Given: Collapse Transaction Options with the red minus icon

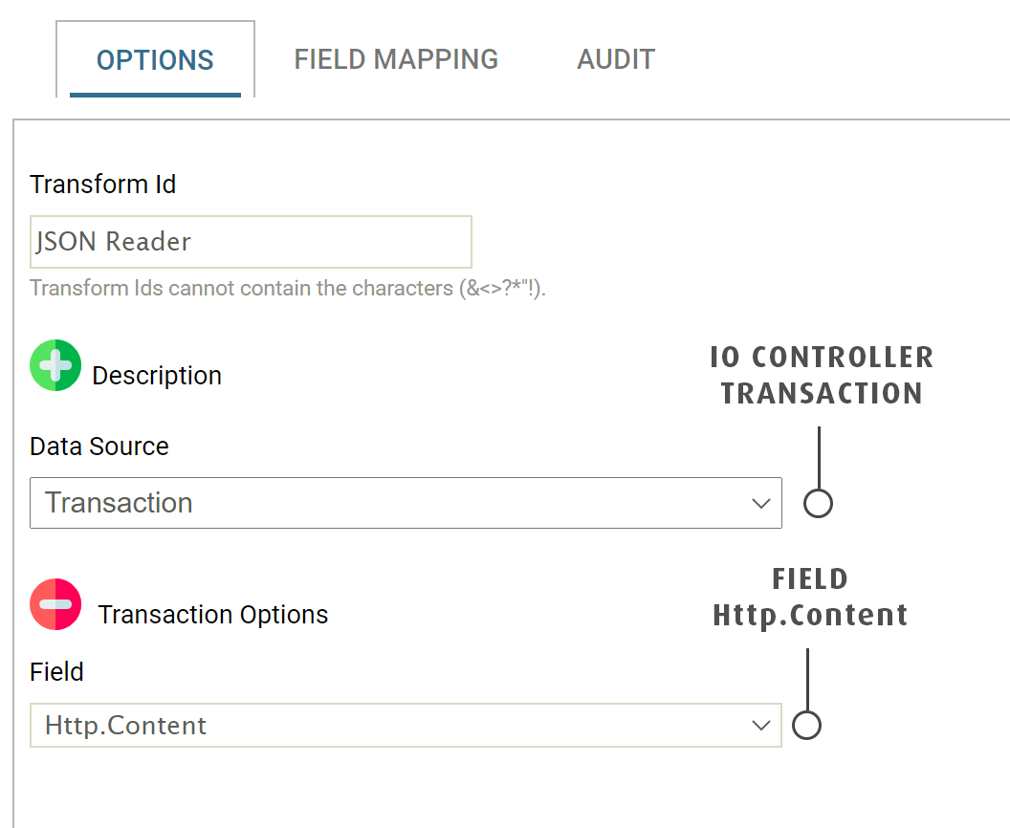Looking at the screenshot, I should point(55,604).
